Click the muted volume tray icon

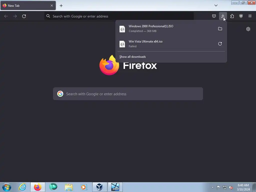tap(231, 187)
